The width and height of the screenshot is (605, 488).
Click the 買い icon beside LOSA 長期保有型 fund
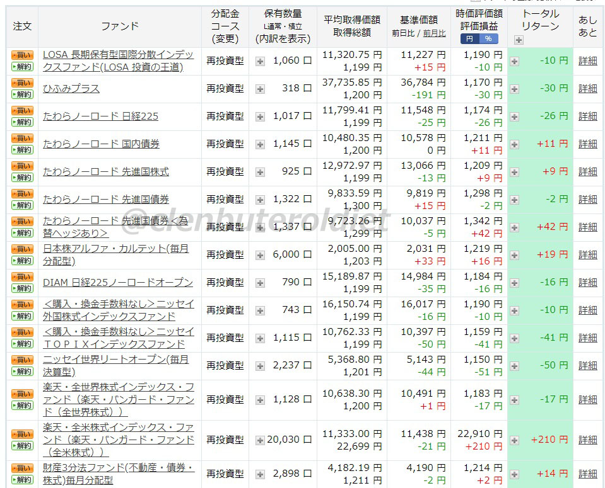(x=21, y=56)
